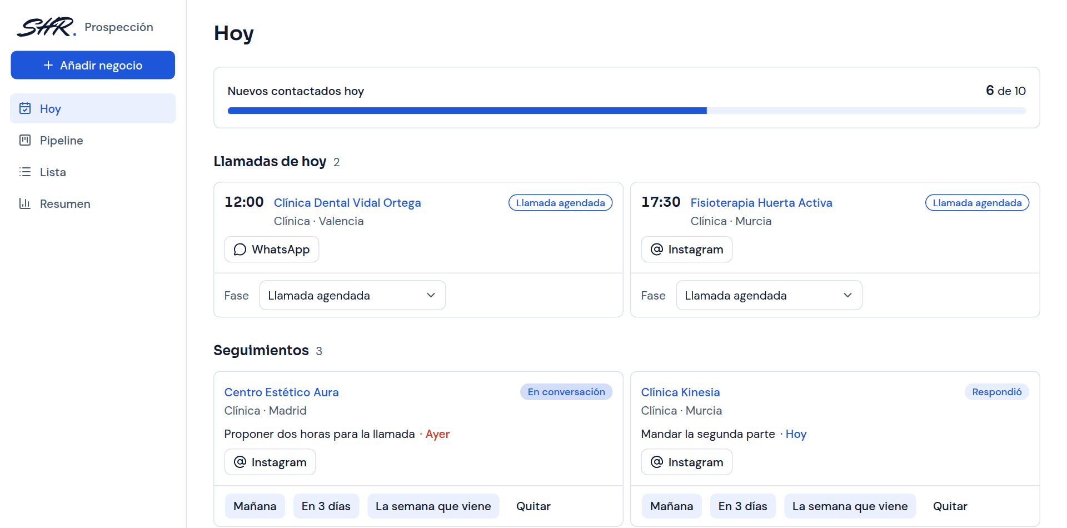Click the En conversación status badge
Image resolution: width=1067 pixels, height=528 pixels.
(566, 392)
